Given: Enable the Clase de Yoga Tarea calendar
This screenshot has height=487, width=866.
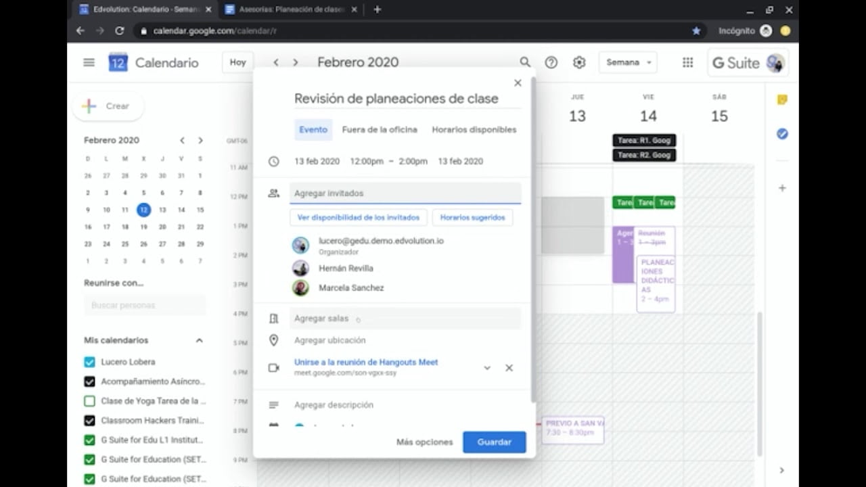Looking at the screenshot, I should 89,401.
